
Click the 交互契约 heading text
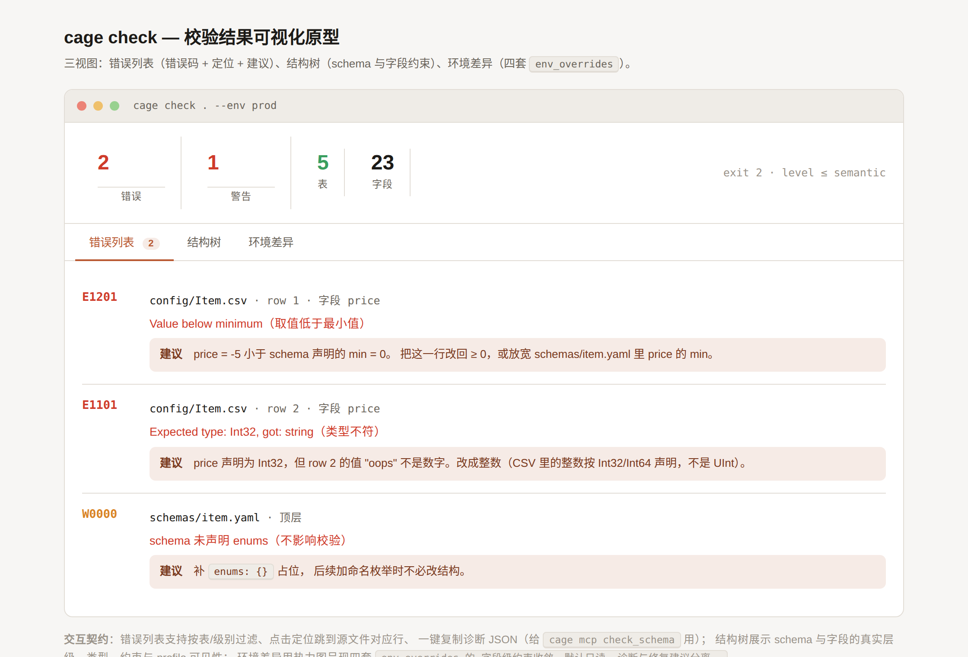[86, 639]
